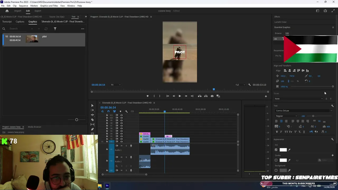Add a marker in the Program monitor
Viewport: 338px width, 190px height.
coord(148,96)
